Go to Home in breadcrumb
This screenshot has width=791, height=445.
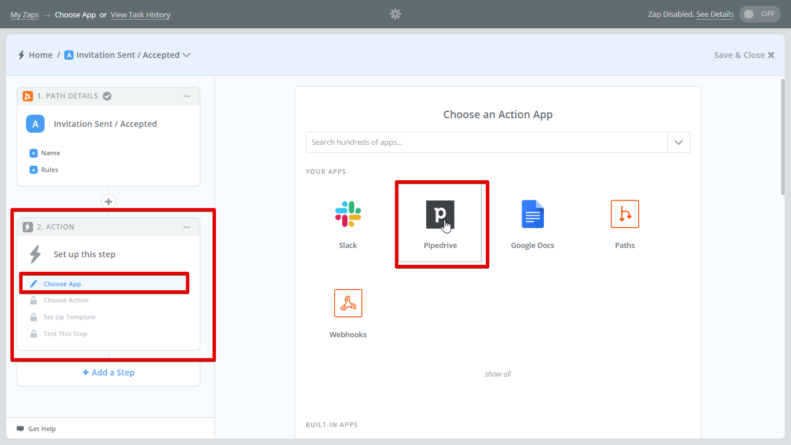click(41, 55)
